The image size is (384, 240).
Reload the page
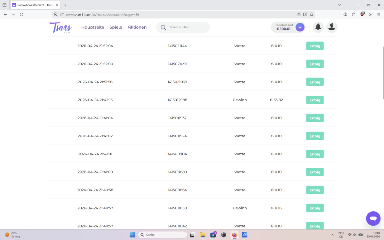tap(22, 14)
